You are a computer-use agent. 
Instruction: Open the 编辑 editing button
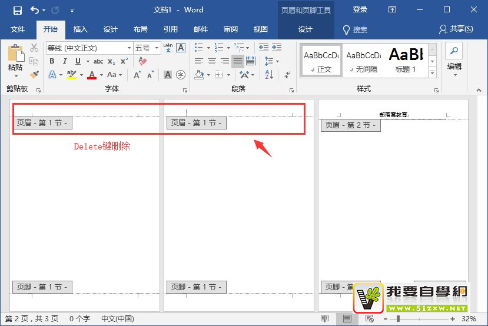click(454, 60)
